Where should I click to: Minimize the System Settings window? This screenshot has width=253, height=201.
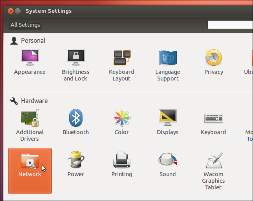[18, 11]
